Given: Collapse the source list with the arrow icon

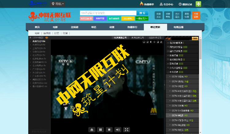Looking at the screenshot, I should [30, 38].
